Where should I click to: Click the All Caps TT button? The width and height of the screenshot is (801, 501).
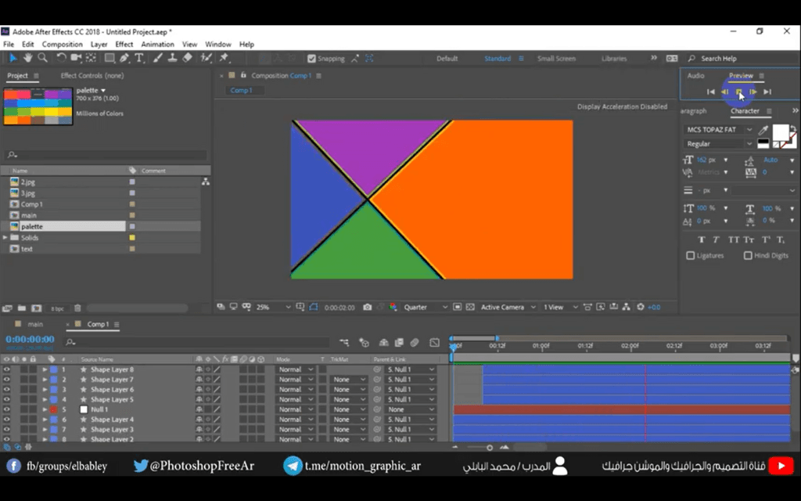coord(734,240)
